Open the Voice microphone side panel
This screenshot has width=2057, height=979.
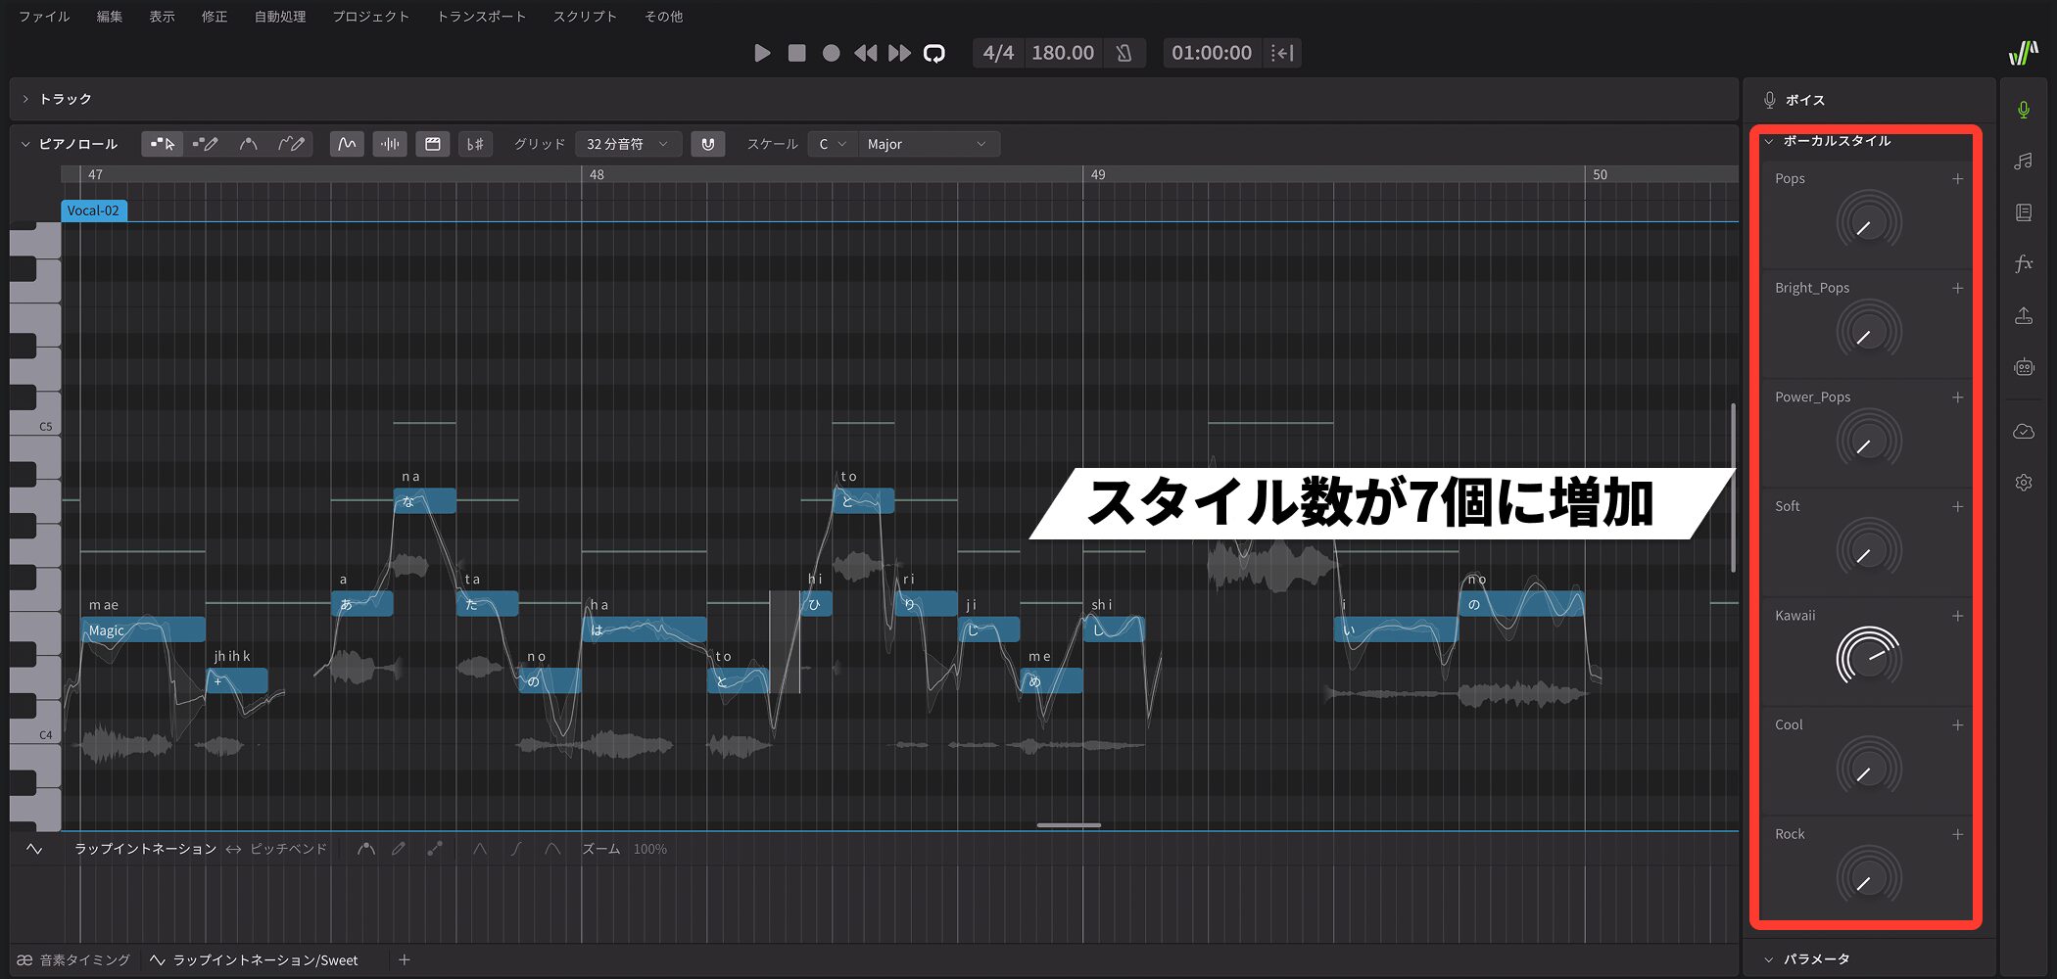(x=2023, y=110)
